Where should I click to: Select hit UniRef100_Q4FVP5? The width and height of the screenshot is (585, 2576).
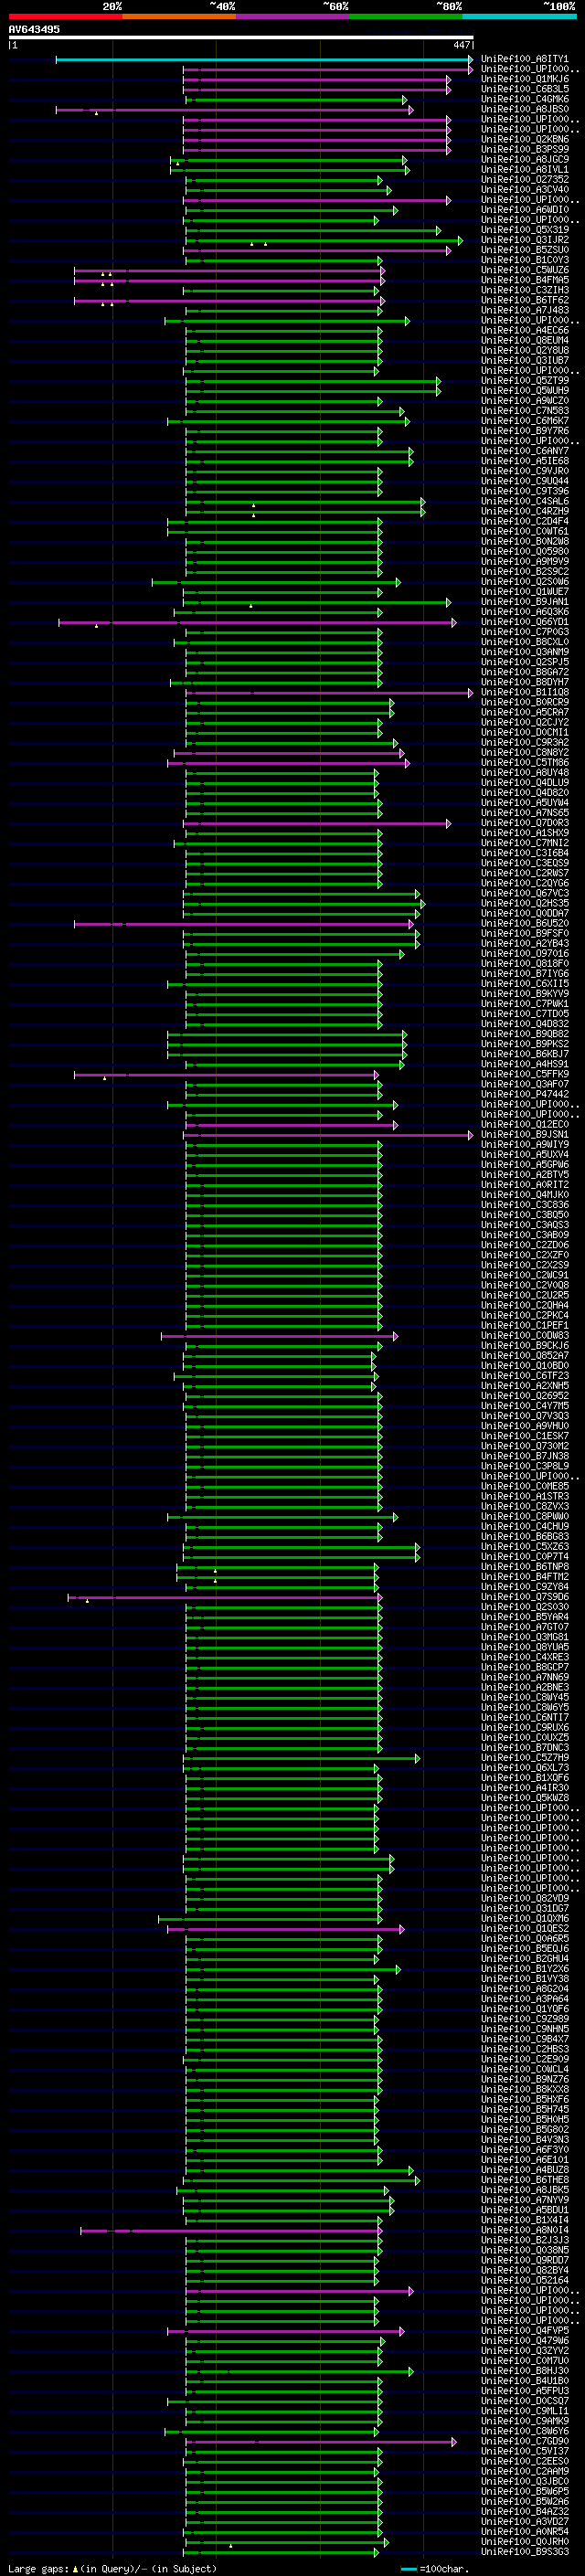tap(525, 2330)
